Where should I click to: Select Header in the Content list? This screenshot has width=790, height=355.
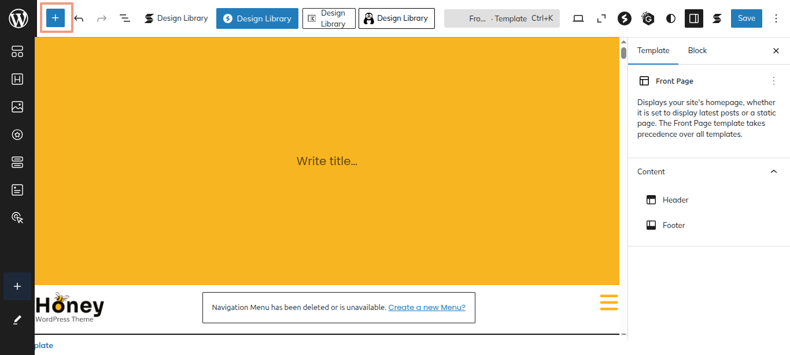click(x=675, y=200)
